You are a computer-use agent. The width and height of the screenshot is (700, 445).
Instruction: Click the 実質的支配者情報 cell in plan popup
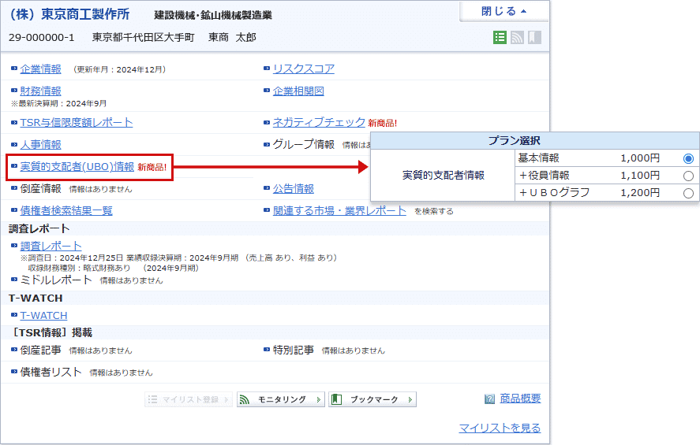coord(443,175)
